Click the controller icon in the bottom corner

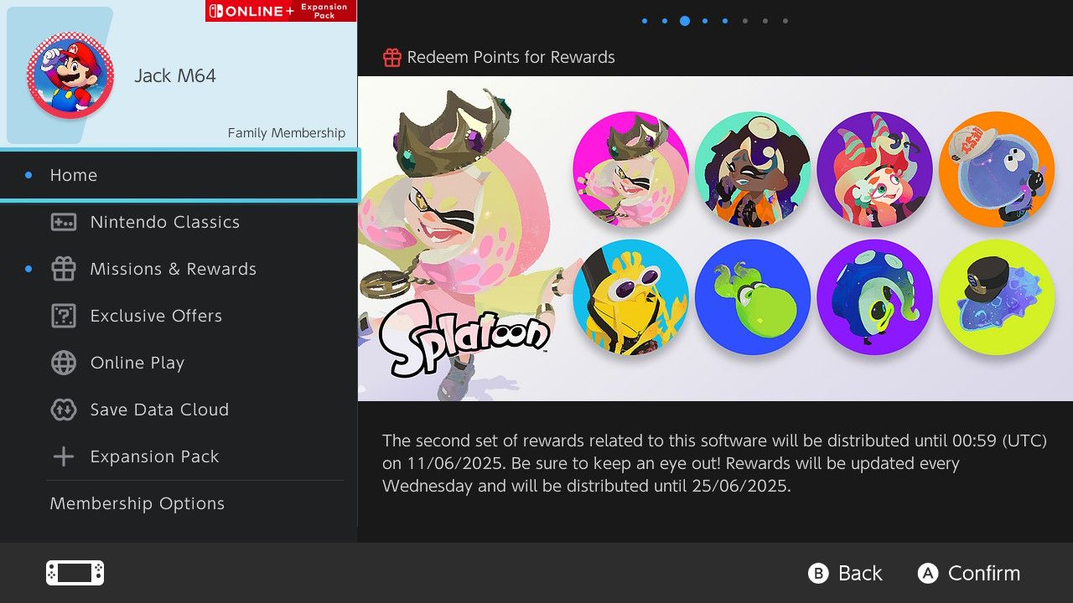coord(74,572)
